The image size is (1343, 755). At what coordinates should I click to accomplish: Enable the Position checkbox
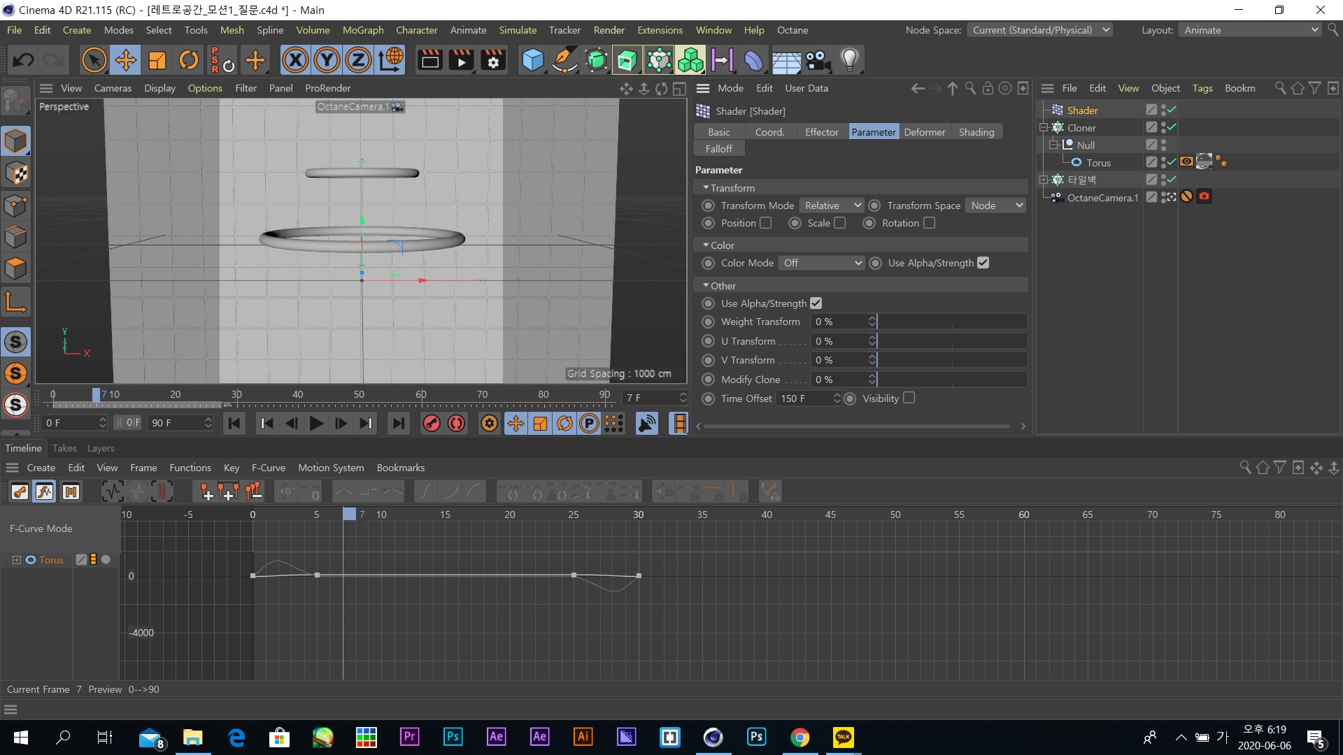pyautogui.click(x=766, y=223)
